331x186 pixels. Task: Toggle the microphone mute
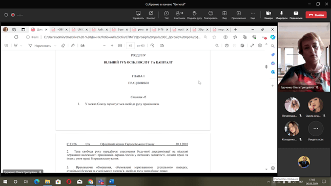(x=281, y=15)
